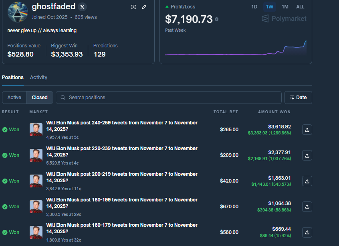This screenshot has width=339, height=246.
Task: Click the $3,618.92 amount won
Action: click(x=279, y=126)
